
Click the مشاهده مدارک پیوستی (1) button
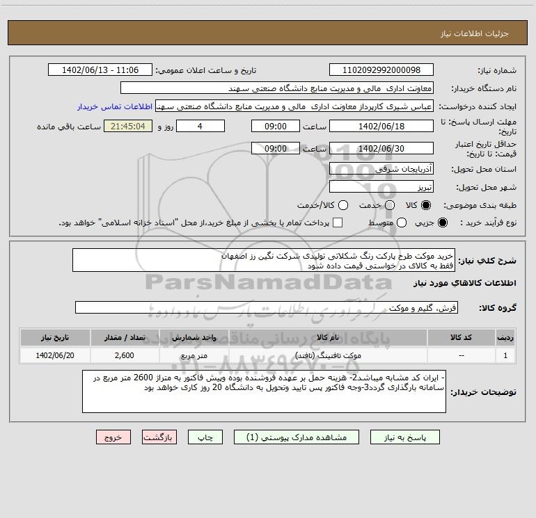pyautogui.click(x=297, y=437)
